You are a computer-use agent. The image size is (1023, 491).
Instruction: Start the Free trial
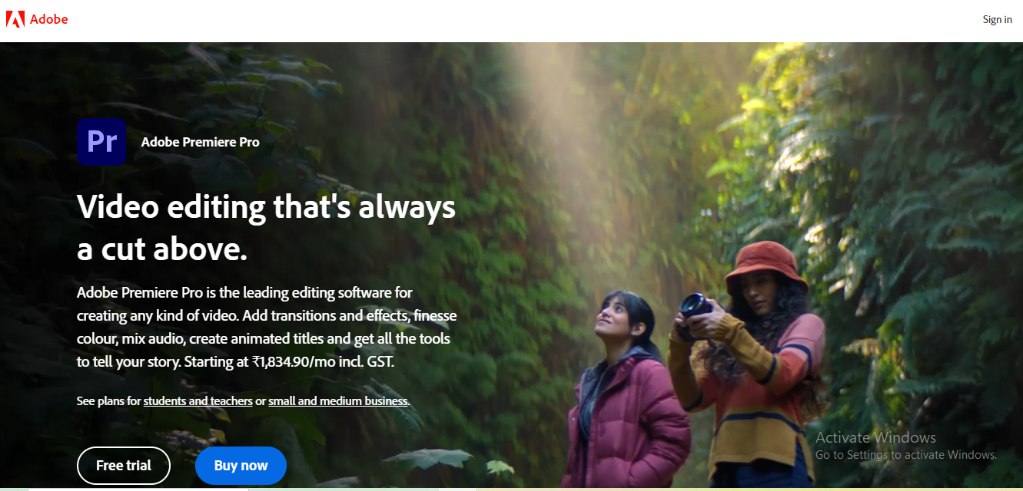tap(124, 466)
